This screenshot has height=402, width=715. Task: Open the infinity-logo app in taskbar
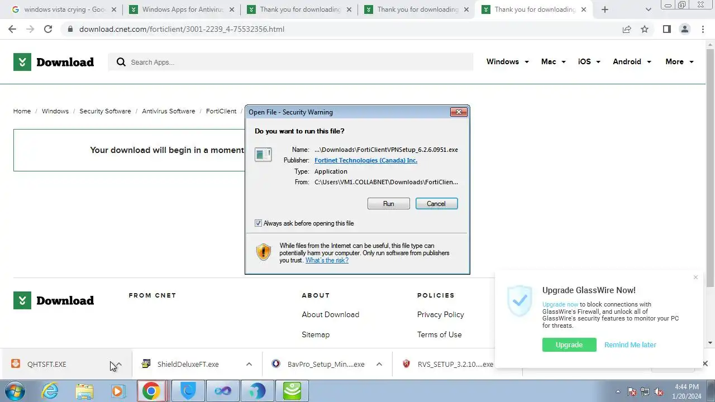click(222, 391)
